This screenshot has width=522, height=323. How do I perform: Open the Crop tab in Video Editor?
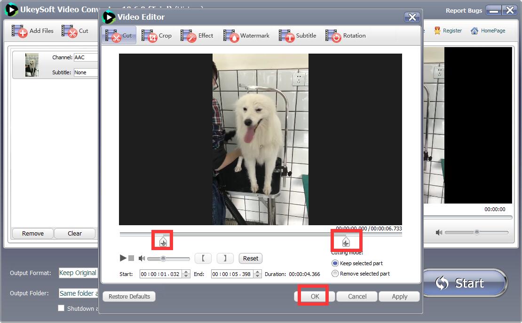(x=157, y=36)
